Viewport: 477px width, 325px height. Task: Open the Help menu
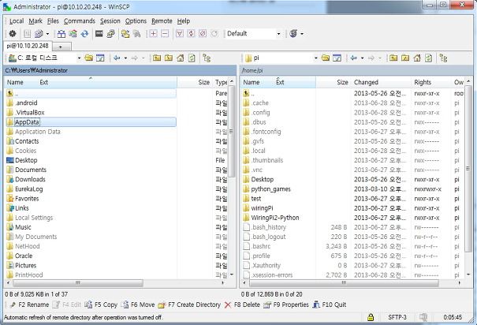coord(184,21)
